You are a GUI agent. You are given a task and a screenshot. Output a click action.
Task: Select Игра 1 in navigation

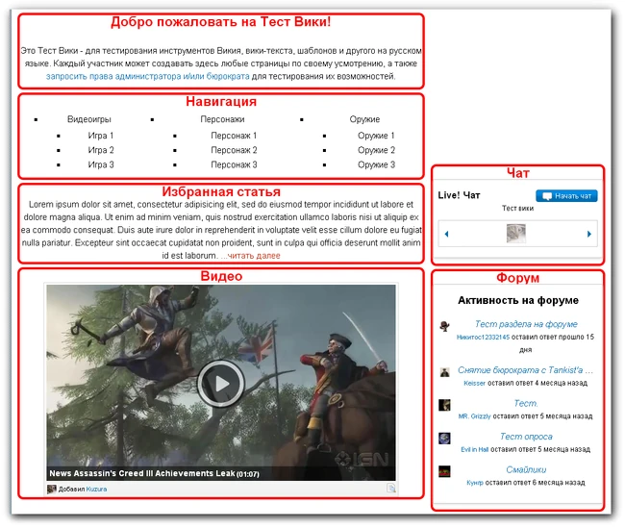(100, 136)
